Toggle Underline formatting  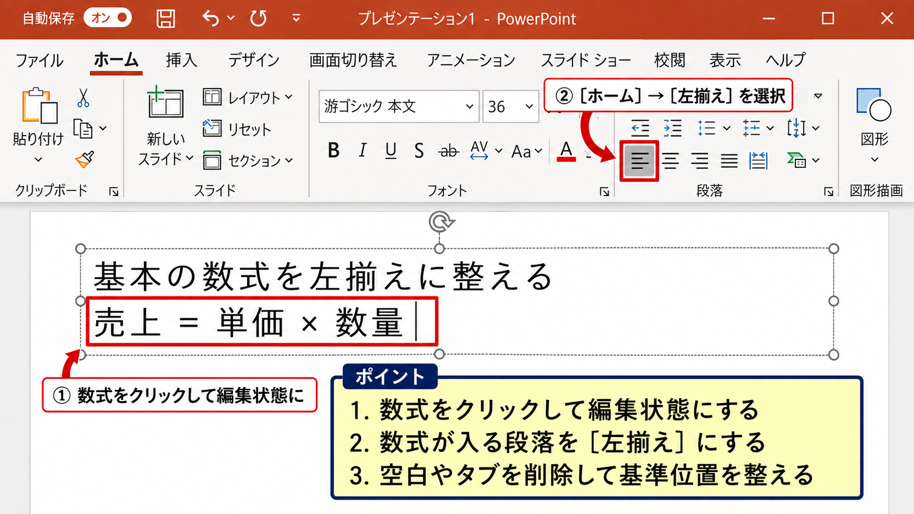pyautogui.click(x=390, y=150)
